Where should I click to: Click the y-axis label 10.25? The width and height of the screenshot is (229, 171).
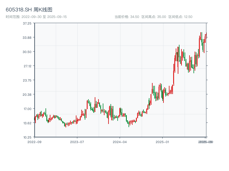27,137
